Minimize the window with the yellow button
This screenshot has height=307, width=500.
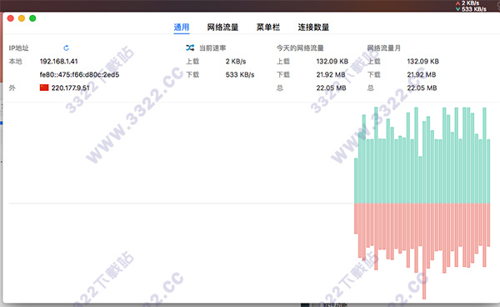(x=22, y=18)
